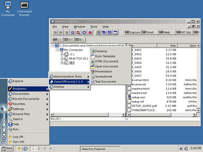Open Administrative Tools submenu
The width and height of the screenshot is (203, 152).
click(x=69, y=77)
